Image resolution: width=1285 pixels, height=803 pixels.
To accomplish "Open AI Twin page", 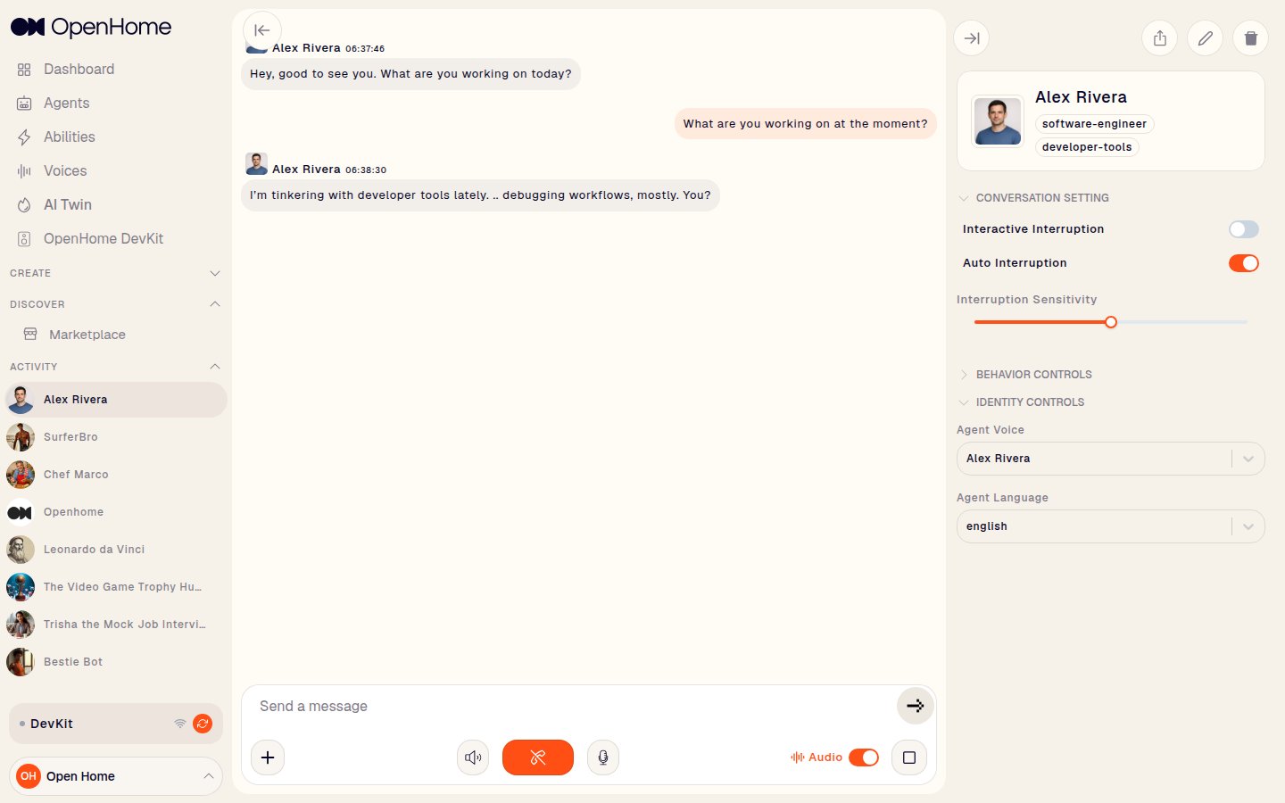I will coord(68,204).
